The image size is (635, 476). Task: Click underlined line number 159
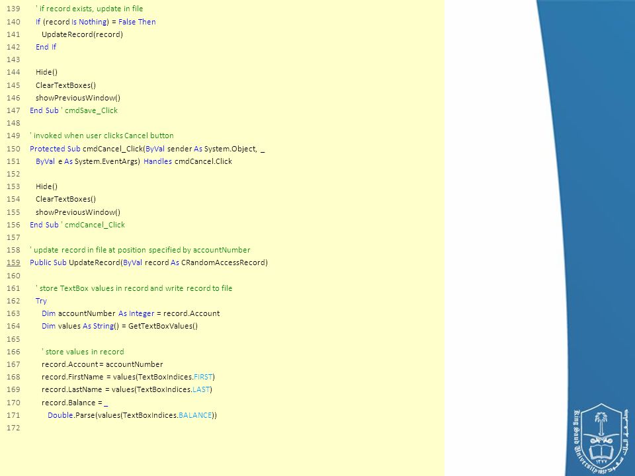pyautogui.click(x=13, y=262)
